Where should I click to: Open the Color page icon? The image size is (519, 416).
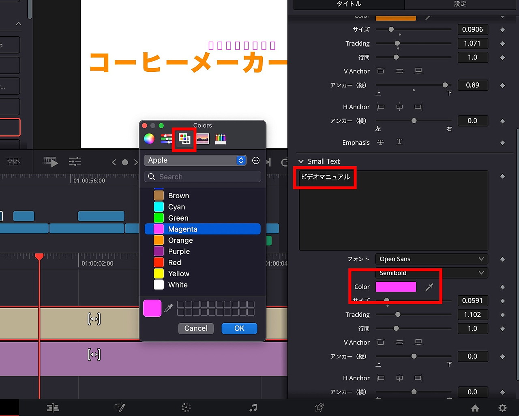pyautogui.click(x=186, y=407)
